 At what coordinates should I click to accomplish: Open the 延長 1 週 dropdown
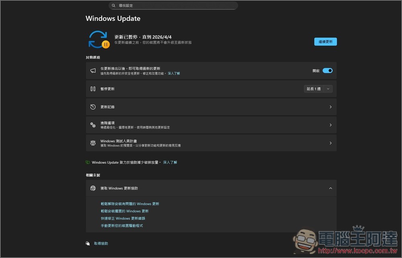point(318,88)
